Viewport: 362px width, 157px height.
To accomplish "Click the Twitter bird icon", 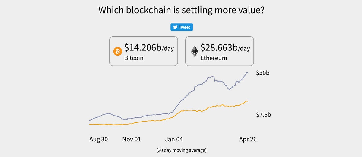I will (x=175, y=27).
